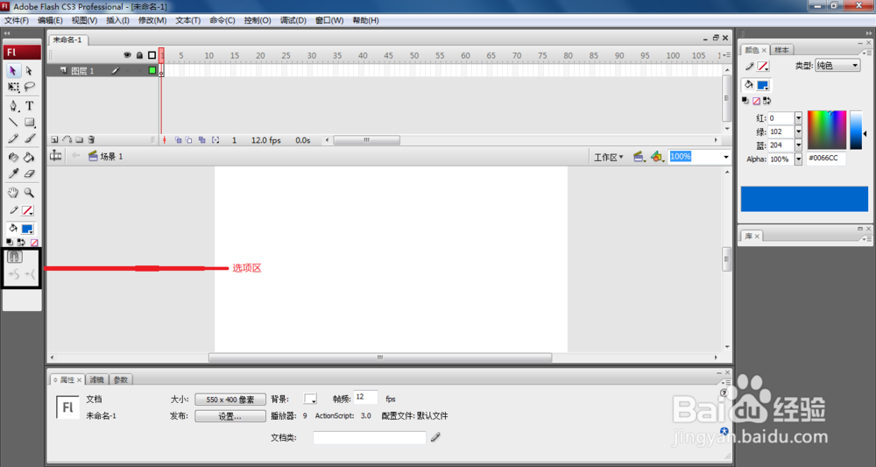The height and width of the screenshot is (467, 876).
Task: Click Modify Onion Markers icon
Action: 215,140
